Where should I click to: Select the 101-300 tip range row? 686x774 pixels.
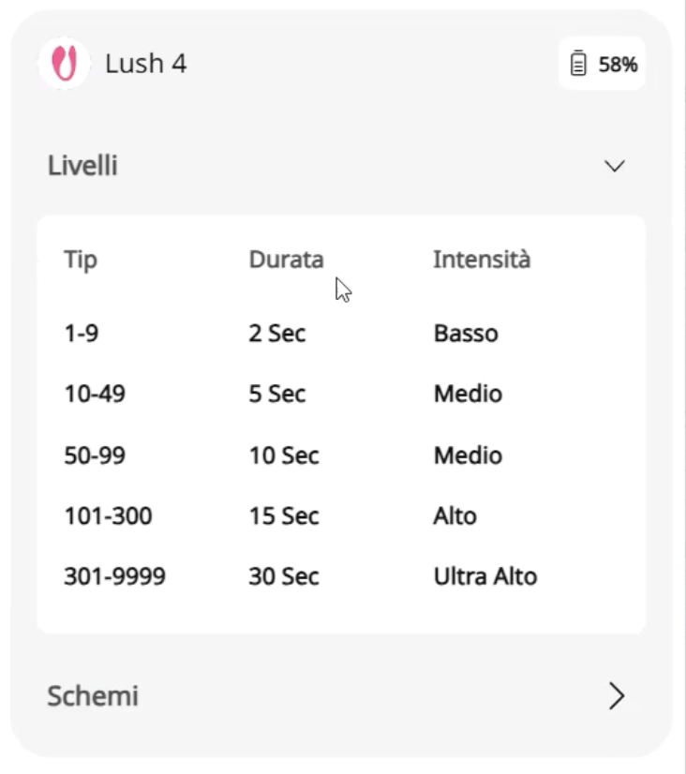click(108, 515)
